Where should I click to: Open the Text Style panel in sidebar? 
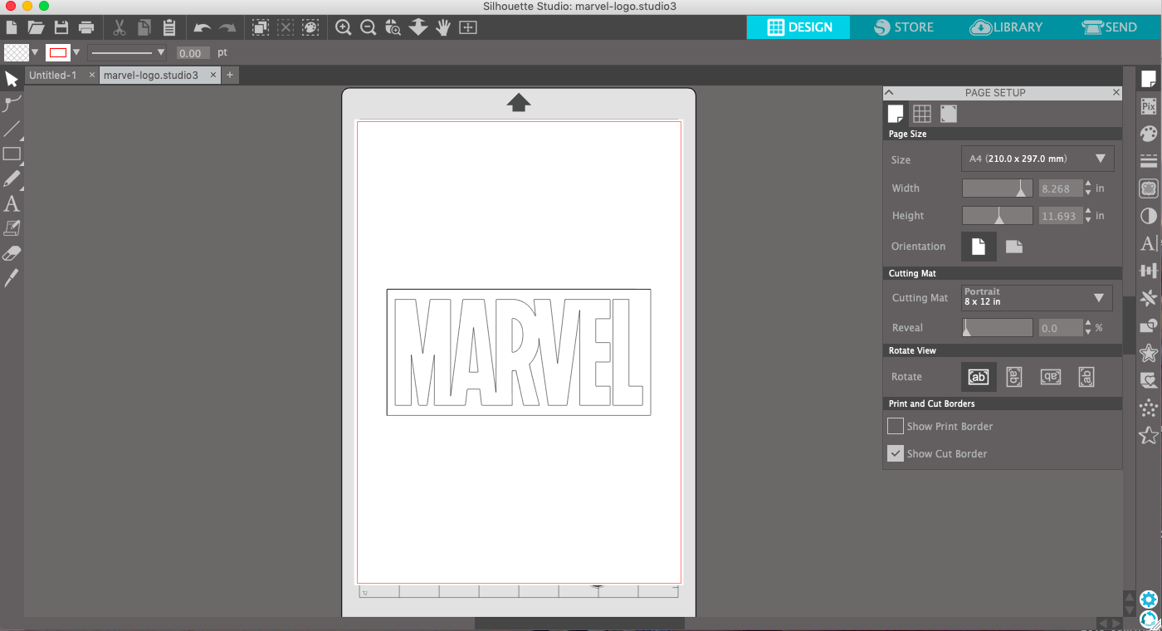click(1149, 243)
